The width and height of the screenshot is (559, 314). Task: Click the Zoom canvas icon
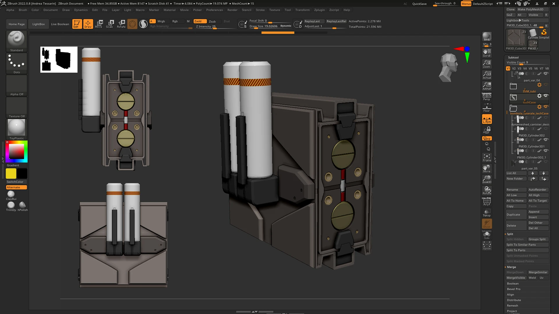(487, 64)
